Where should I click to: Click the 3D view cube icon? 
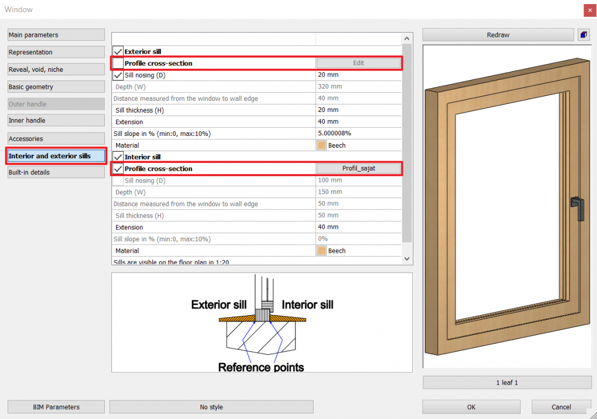click(x=583, y=35)
